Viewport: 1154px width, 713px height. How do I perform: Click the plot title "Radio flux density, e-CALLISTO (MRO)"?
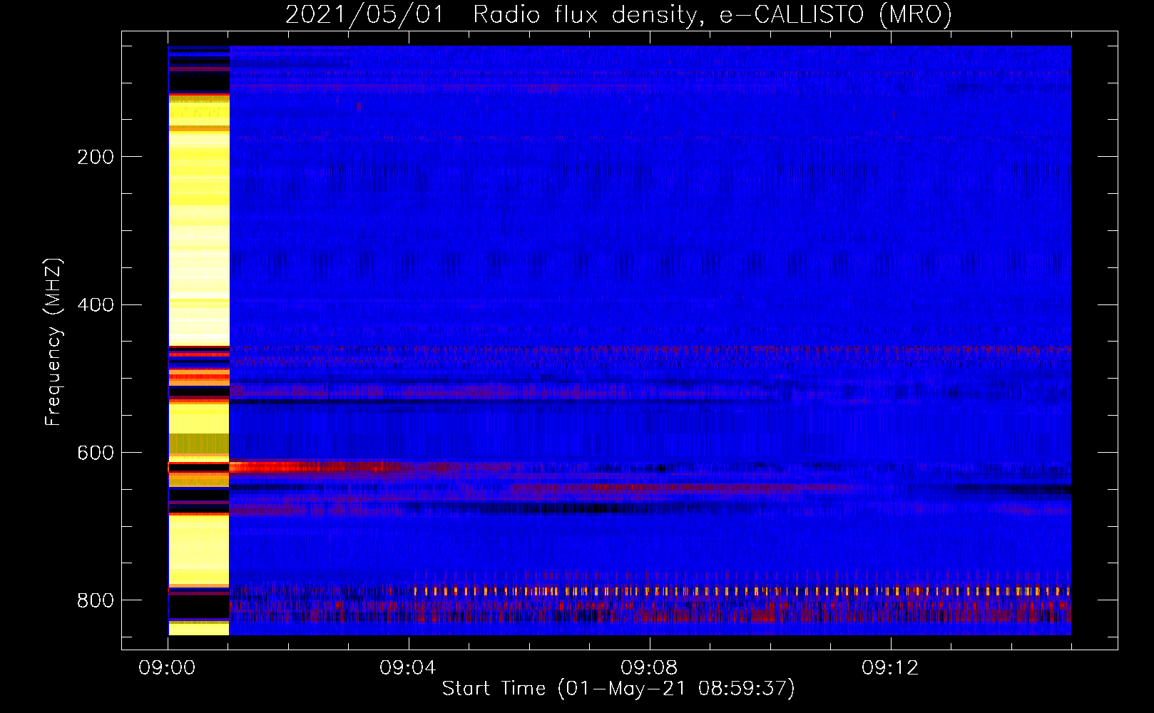tap(713, 15)
